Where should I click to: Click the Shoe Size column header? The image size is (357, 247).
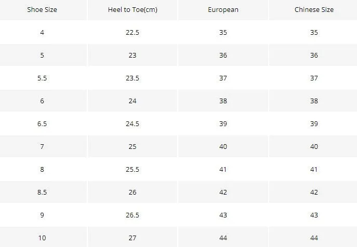point(42,9)
